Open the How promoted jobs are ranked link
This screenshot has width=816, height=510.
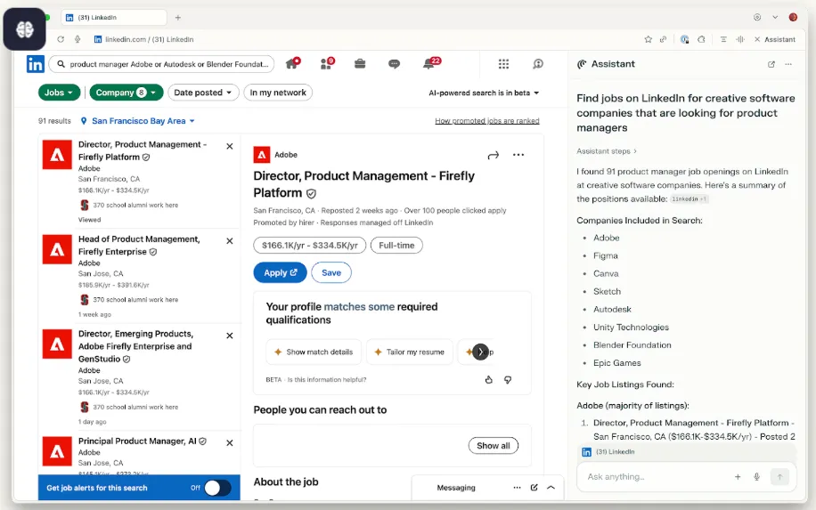click(486, 121)
